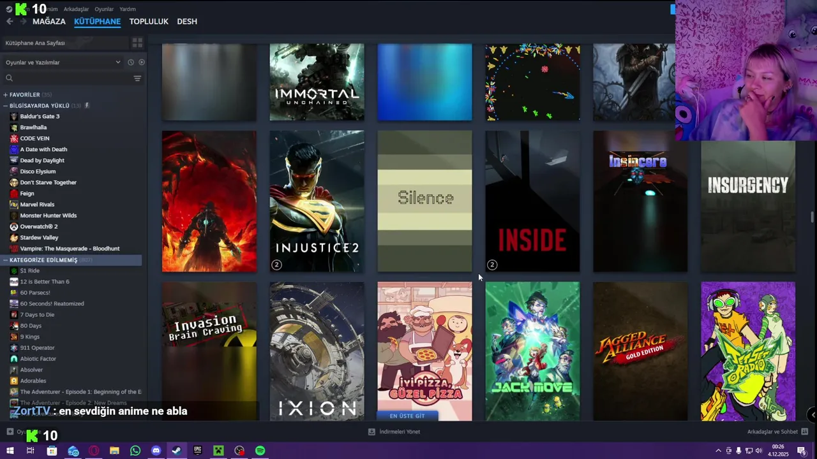Open Immortal Unchained game cover

[317, 82]
